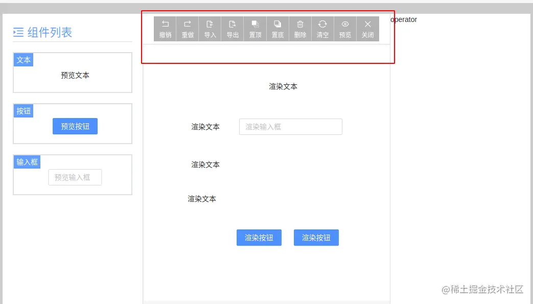Click the operator label text
This screenshot has width=533, height=304.
click(x=404, y=20)
